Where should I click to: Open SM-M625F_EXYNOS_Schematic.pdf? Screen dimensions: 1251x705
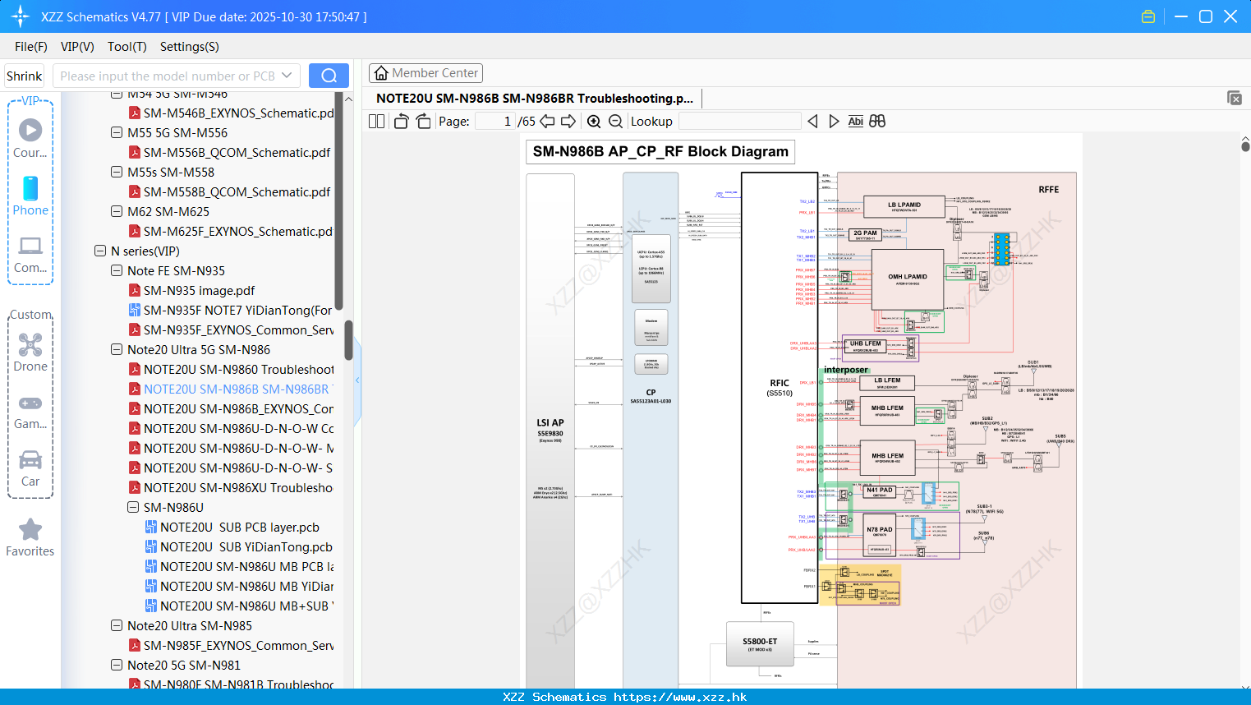[238, 231]
